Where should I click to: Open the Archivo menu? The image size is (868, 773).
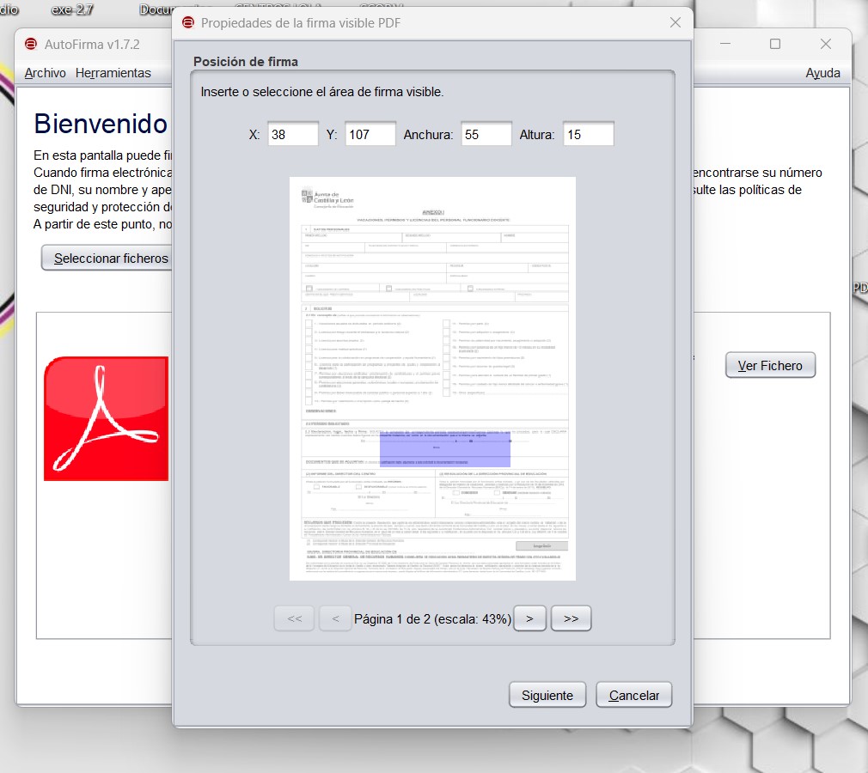45,73
